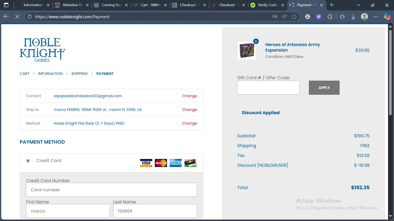Click the Visa card logo
This screenshot has height=221, width=394.
click(146, 163)
